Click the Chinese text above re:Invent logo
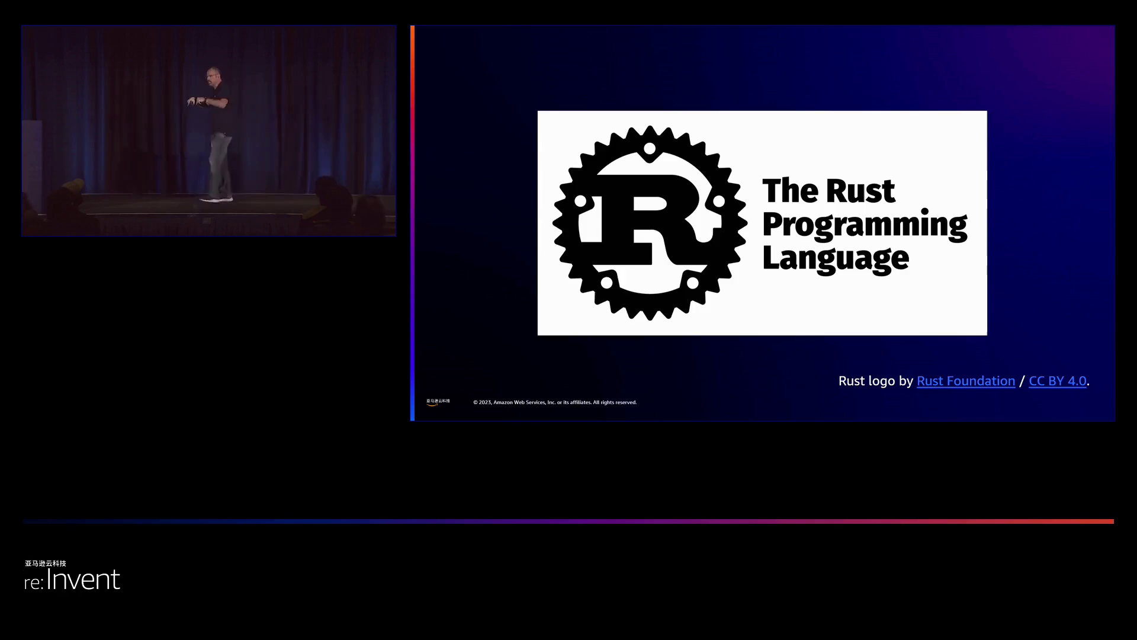This screenshot has height=640, width=1137. [46, 564]
